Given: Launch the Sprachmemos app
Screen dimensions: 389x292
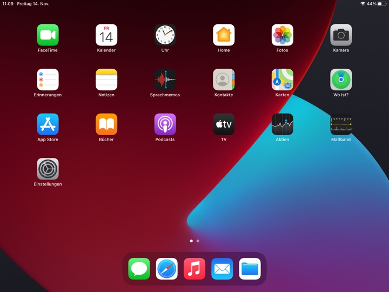Looking at the screenshot, I should point(165,79).
